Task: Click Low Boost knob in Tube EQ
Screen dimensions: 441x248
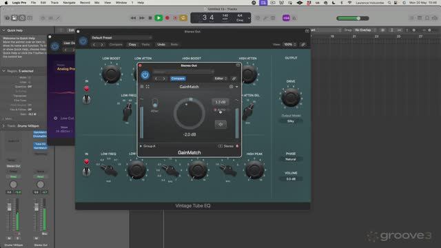Action: (x=111, y=74)
